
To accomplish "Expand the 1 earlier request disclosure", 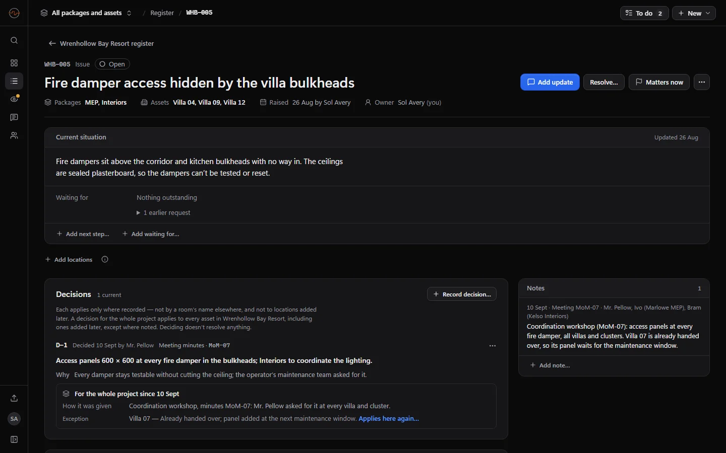I will coord(163,213).
